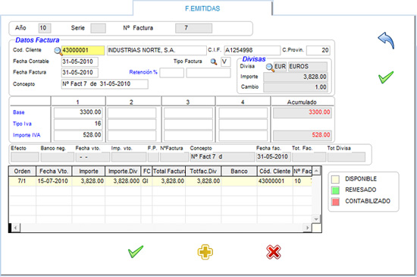
Task: Click the Cód. Cliente column header
Action: tap(275, 172)
